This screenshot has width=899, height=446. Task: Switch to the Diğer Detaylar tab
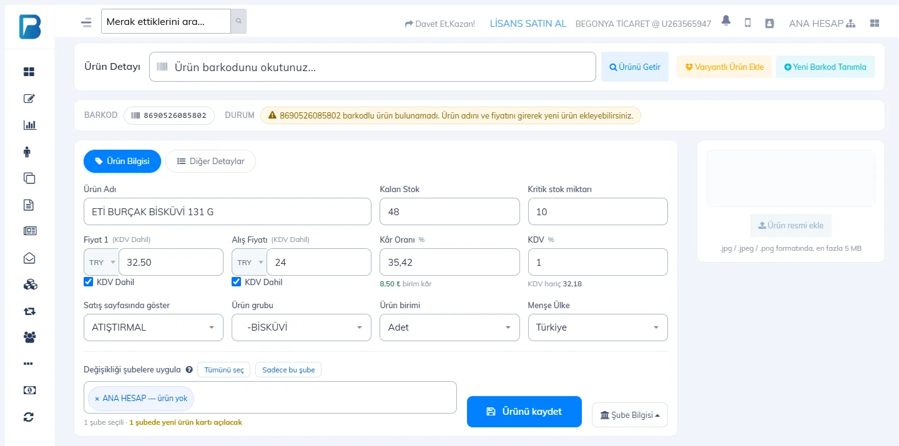pyautogui.click(x=210, y=161)
